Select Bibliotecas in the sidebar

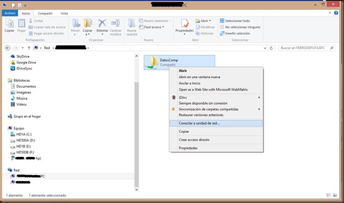(x=19, y=80)
